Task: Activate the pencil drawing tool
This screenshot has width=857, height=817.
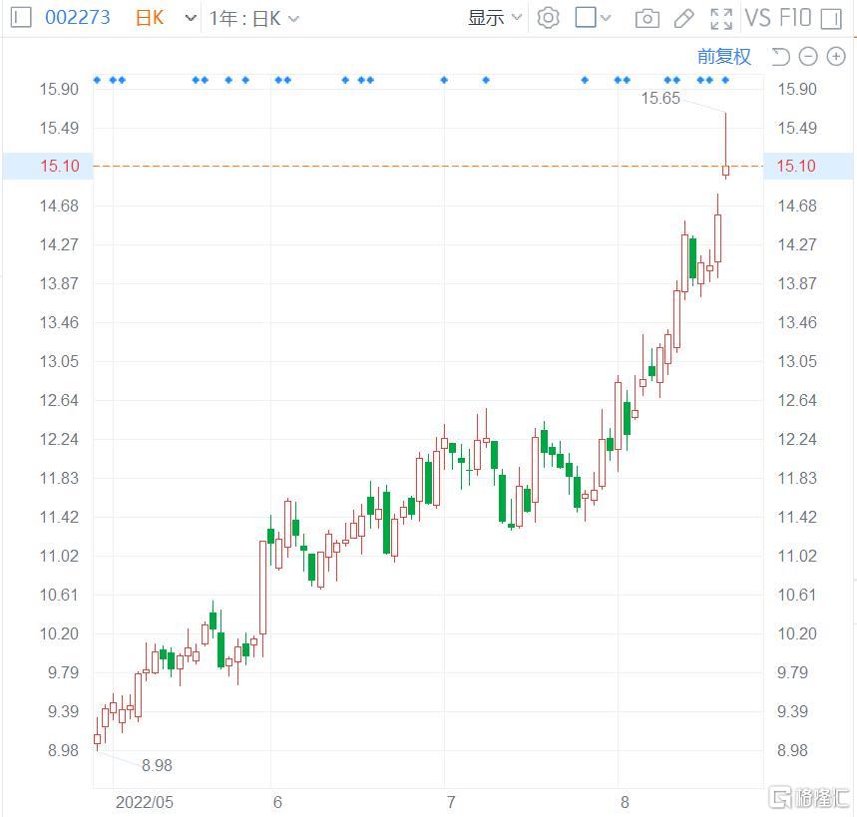Action: coord(683,19)
